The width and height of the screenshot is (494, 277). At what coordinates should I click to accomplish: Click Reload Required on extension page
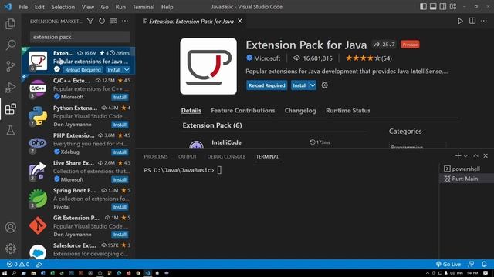266,85
